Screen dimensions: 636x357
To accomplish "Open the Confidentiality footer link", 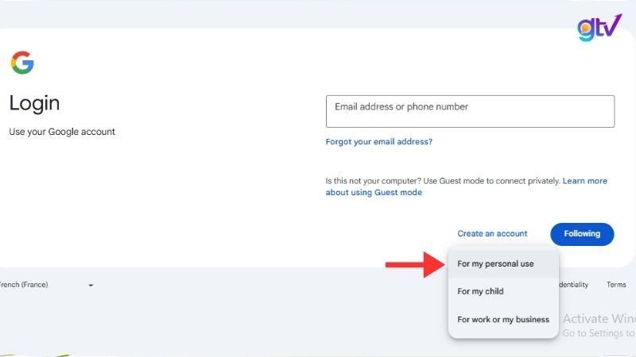I will pyautogui.click(x=573, y=285).
